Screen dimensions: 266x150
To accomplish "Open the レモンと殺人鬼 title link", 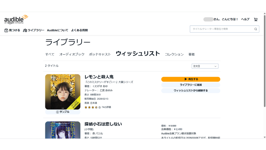I will click(99, 77).
